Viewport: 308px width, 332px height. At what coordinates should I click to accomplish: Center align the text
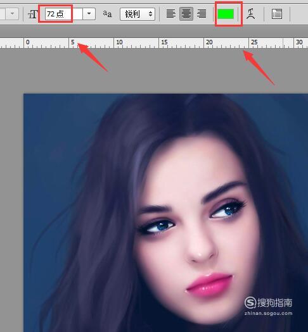click(x=186, y=14)
